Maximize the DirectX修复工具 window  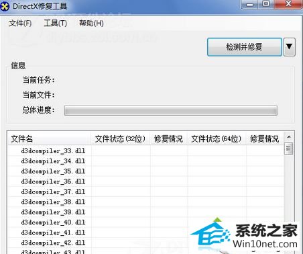pyautogui.click(x=265, y=5)
